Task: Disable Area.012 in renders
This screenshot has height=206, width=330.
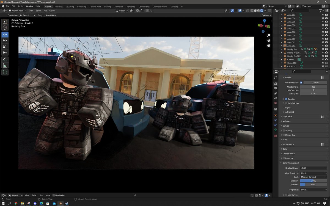Action: coord(326,46)
